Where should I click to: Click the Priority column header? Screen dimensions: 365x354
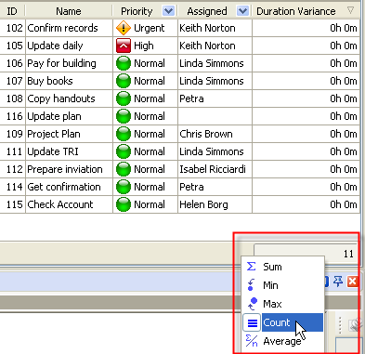137,11
